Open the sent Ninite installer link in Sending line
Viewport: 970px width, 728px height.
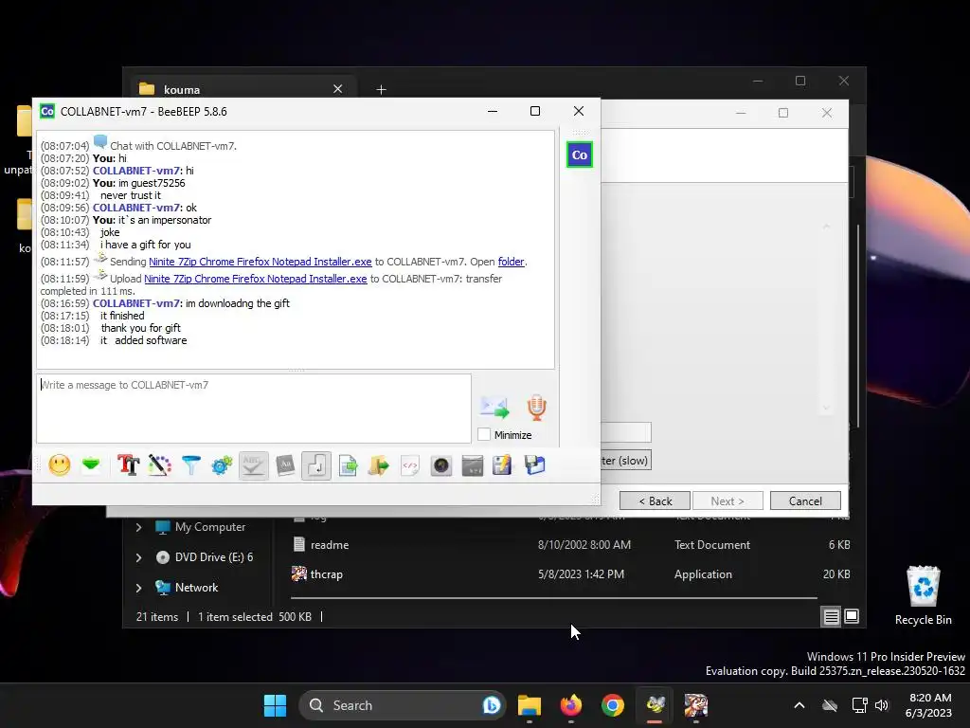pos(260,262)
